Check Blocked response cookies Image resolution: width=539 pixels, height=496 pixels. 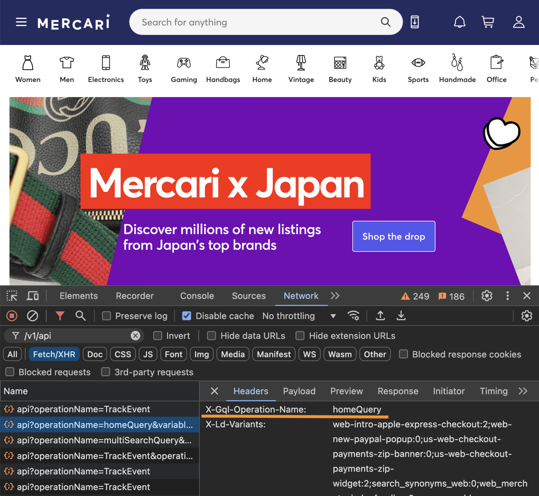tap(404, 354)
